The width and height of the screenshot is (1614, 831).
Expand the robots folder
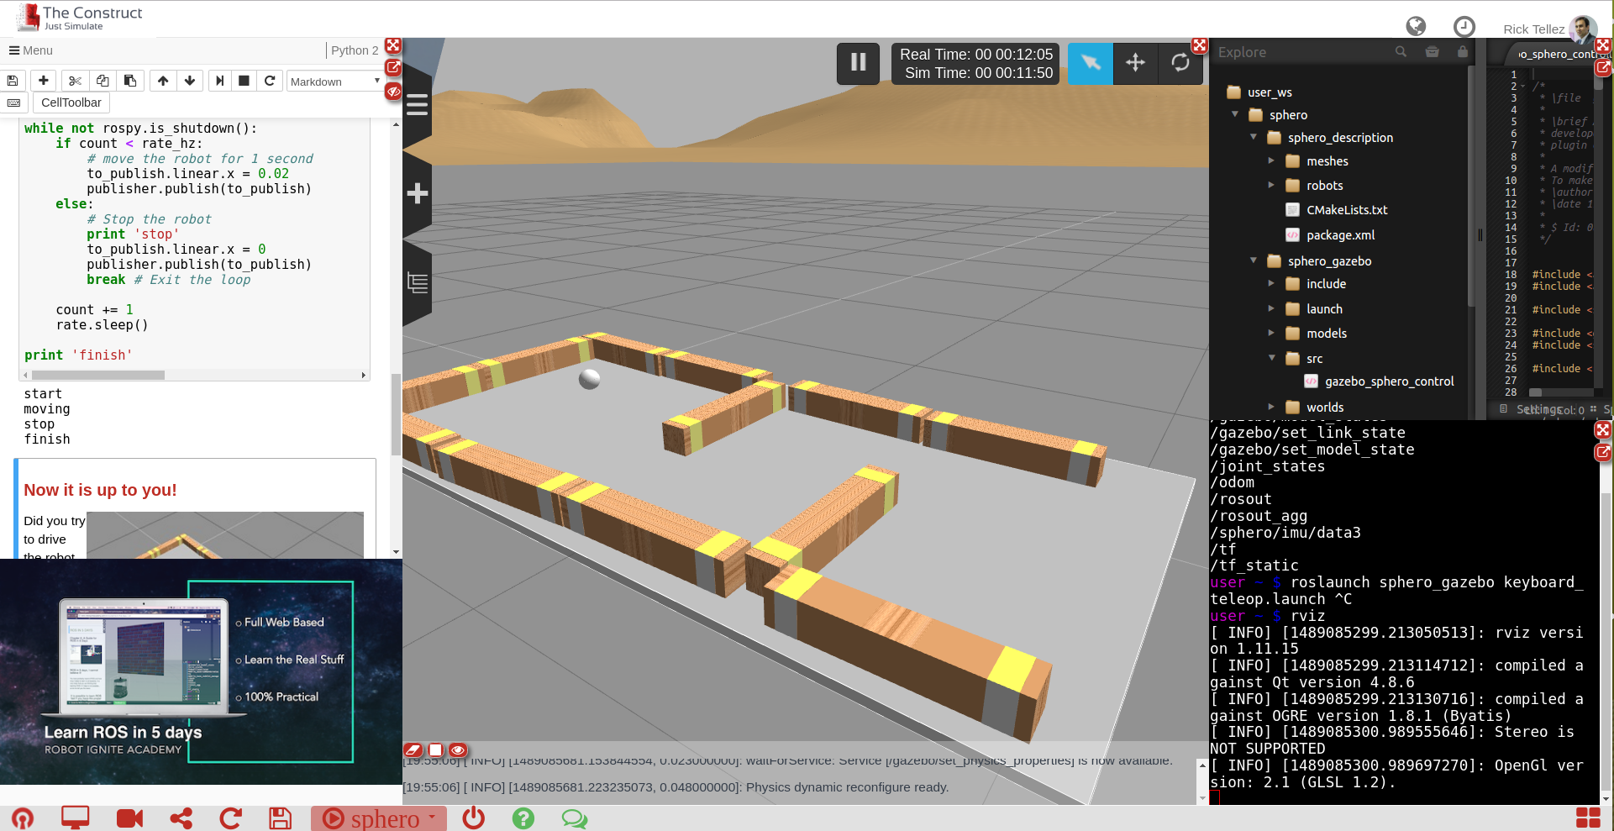click(1271, 185)
